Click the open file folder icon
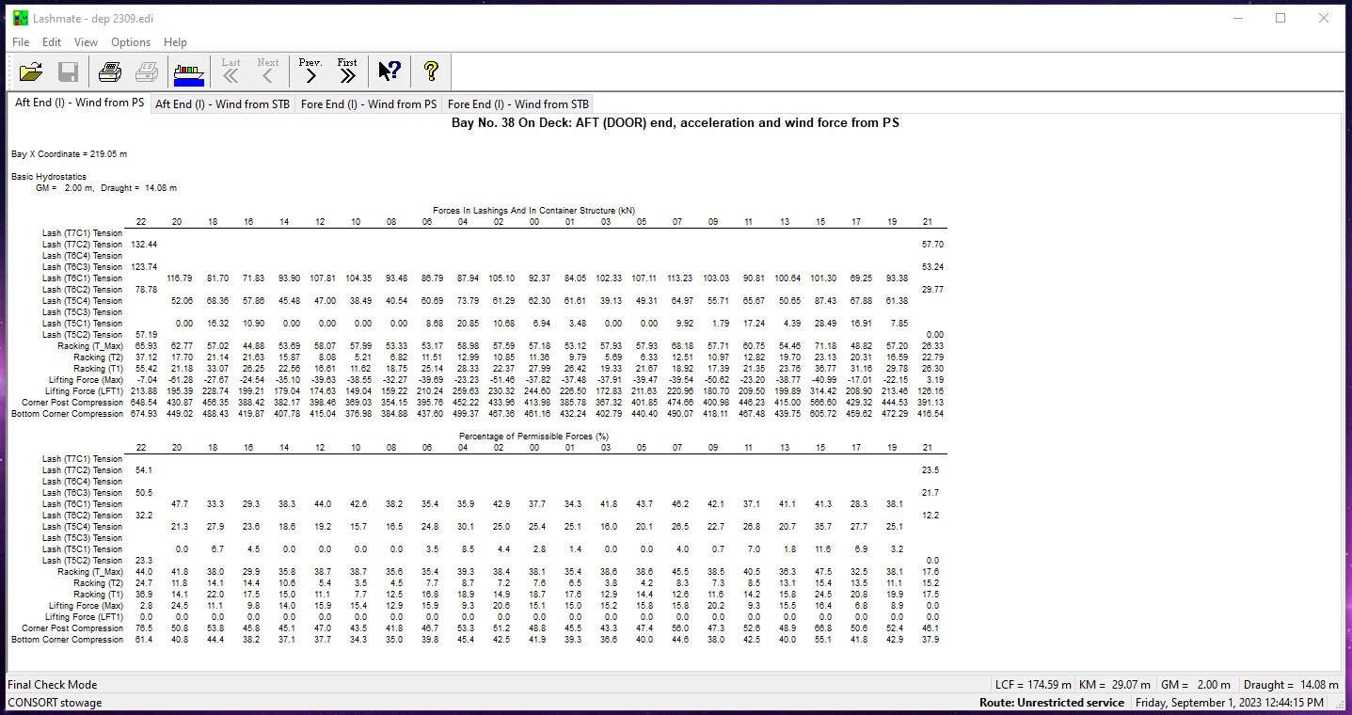Image resolution: width=1352 pixels, height=715 pixels. [x=31, y=71]
